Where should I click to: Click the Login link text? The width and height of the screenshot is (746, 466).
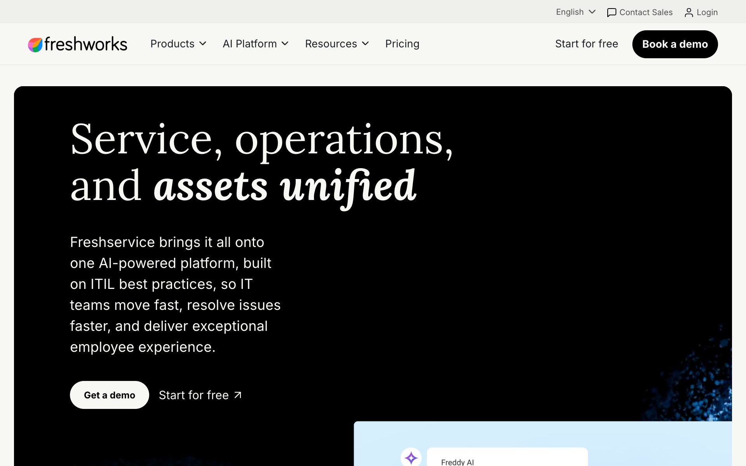[707, 12]
